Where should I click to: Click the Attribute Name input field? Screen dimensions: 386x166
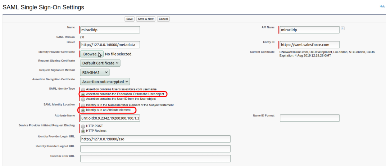[x=110, y=118]
